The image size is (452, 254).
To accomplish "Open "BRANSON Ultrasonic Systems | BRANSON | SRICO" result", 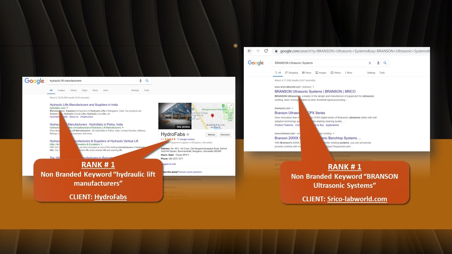I will click(x=315, y=91).
